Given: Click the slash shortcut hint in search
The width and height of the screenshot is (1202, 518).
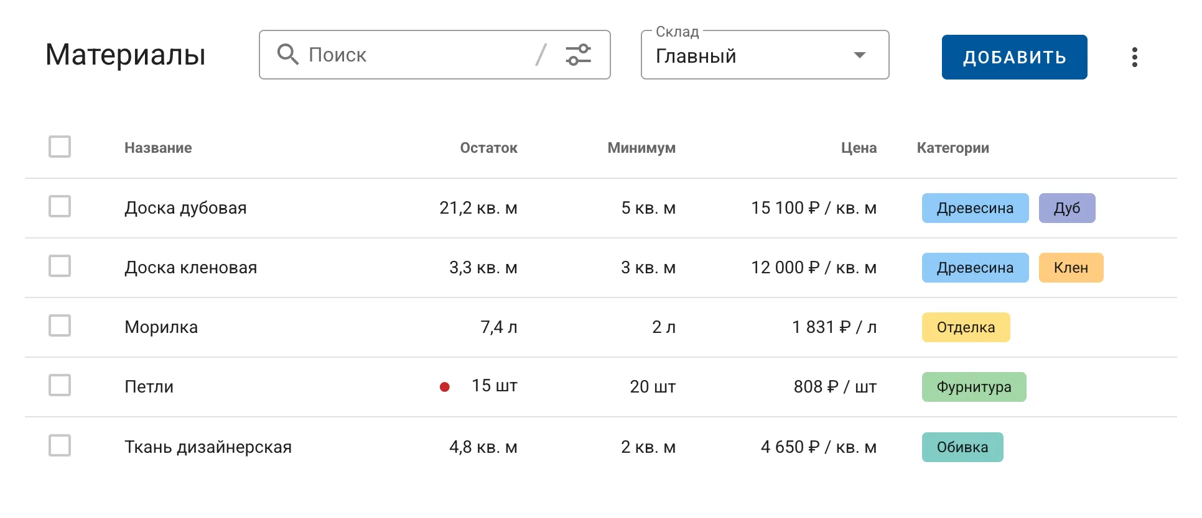Looking at the screenshot, I should (x=541, y=55).
